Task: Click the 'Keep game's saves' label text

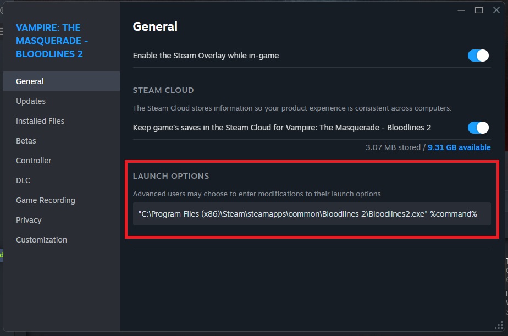Action: coord(281,128)
